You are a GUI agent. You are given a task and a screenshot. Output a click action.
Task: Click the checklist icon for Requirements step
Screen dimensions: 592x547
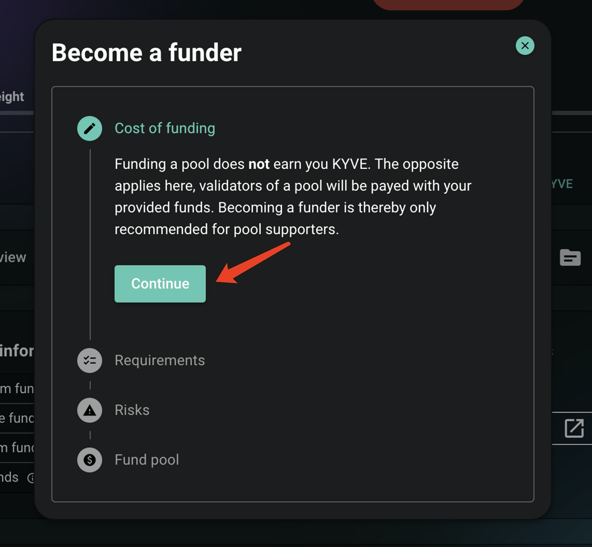[90, 361]
